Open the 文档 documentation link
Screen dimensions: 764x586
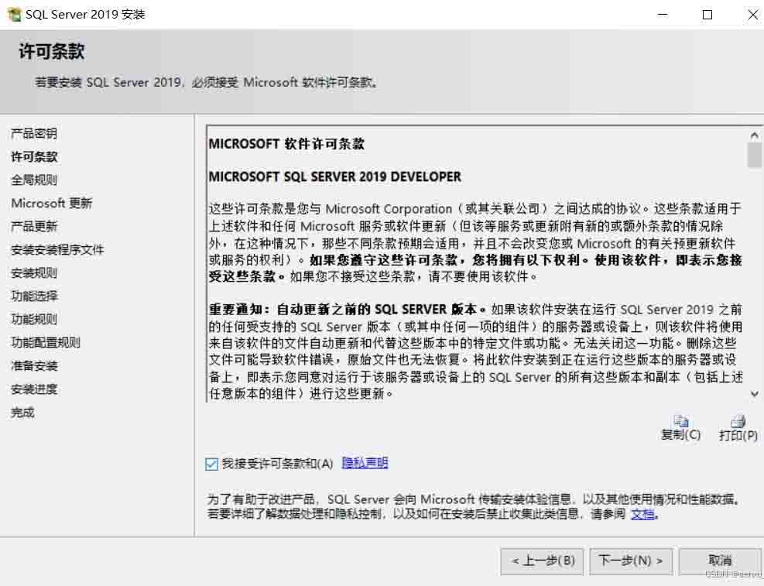pos(642,514)
